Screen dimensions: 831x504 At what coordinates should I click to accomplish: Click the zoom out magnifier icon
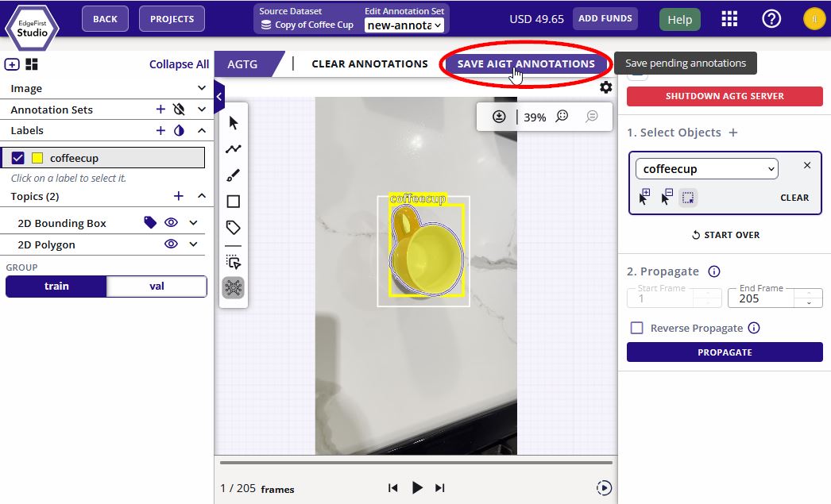pyautogui.click(x=591, y=117)
